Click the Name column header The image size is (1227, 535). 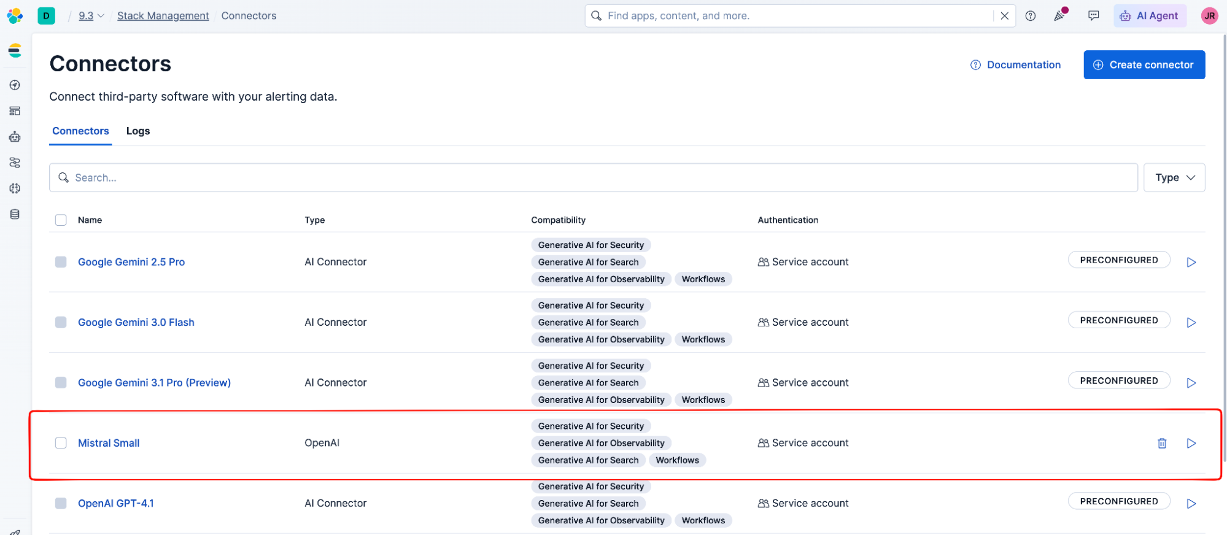90,220
